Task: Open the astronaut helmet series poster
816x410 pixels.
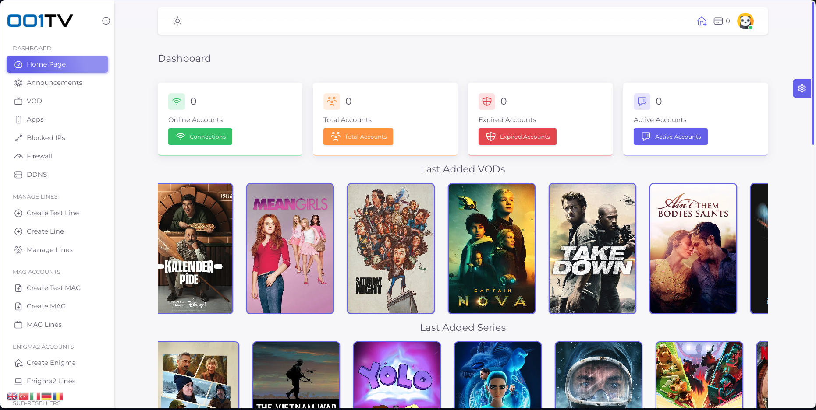Action: 599,375
